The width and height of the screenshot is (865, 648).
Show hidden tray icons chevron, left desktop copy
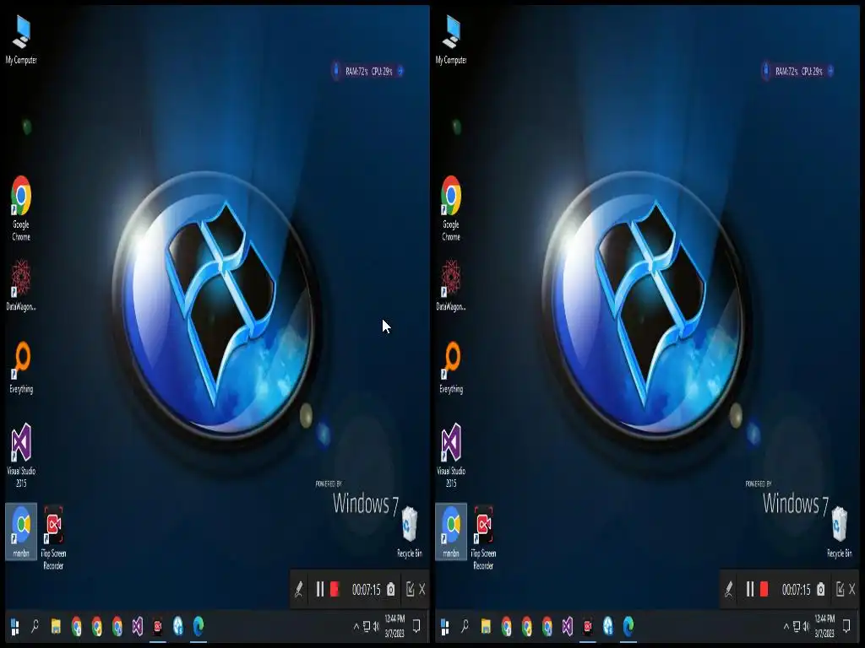(356, 627)
